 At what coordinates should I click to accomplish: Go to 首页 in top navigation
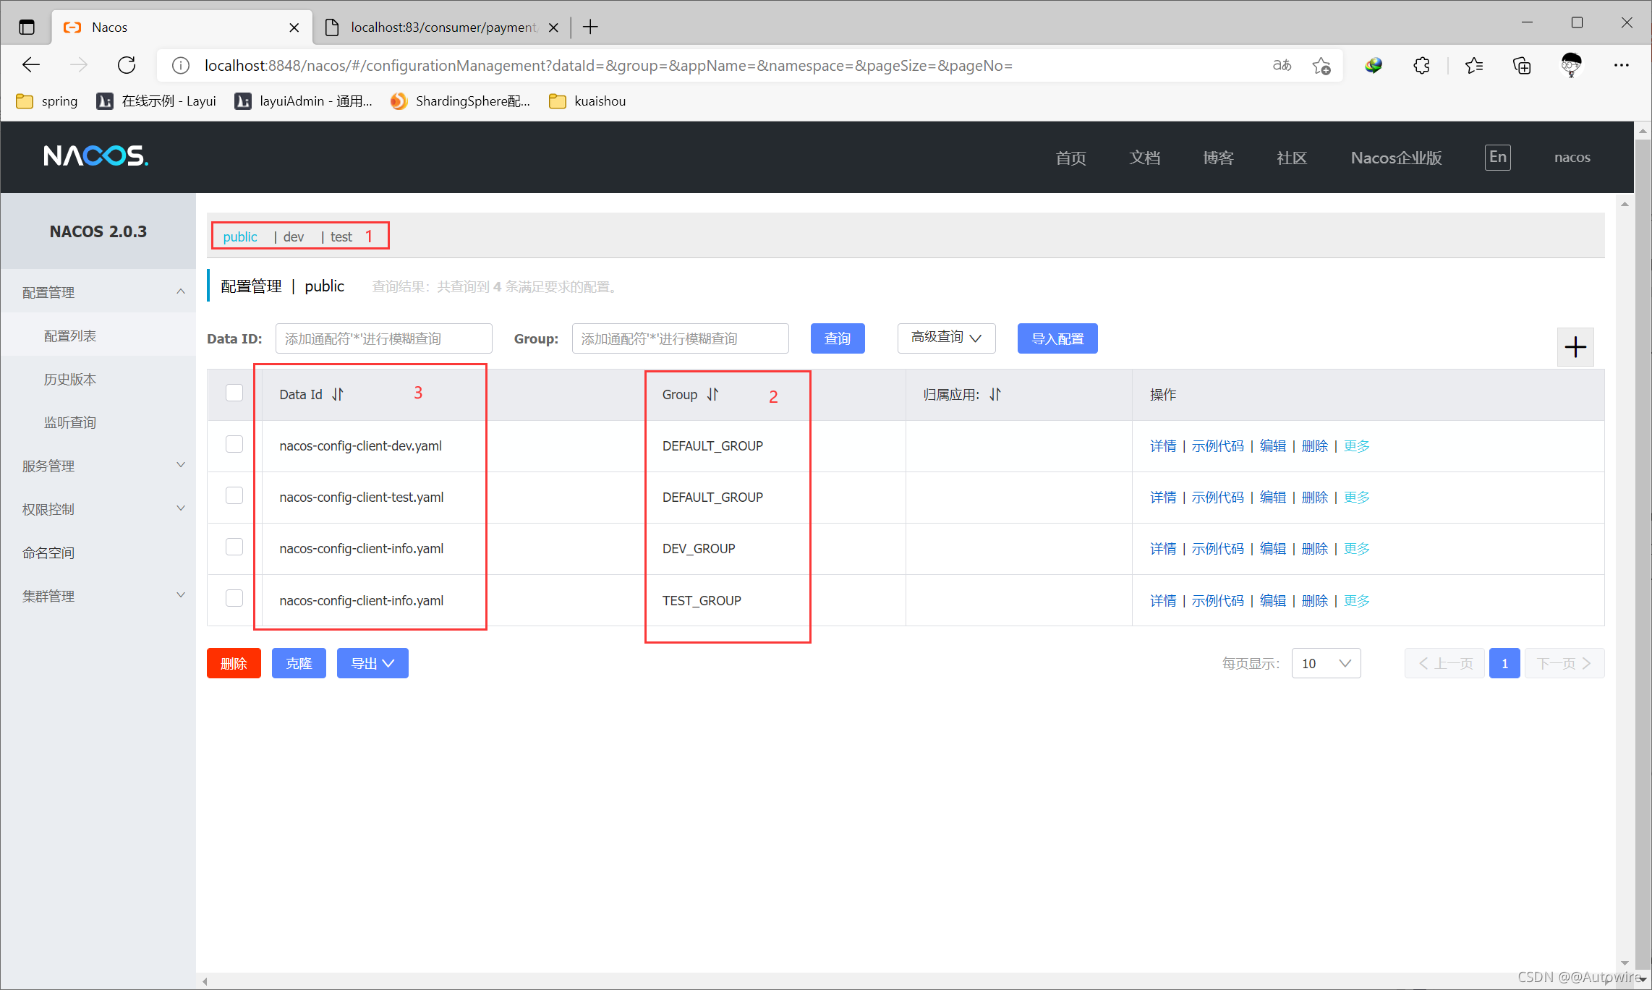pyautogui.click(x=1070, y=158)
